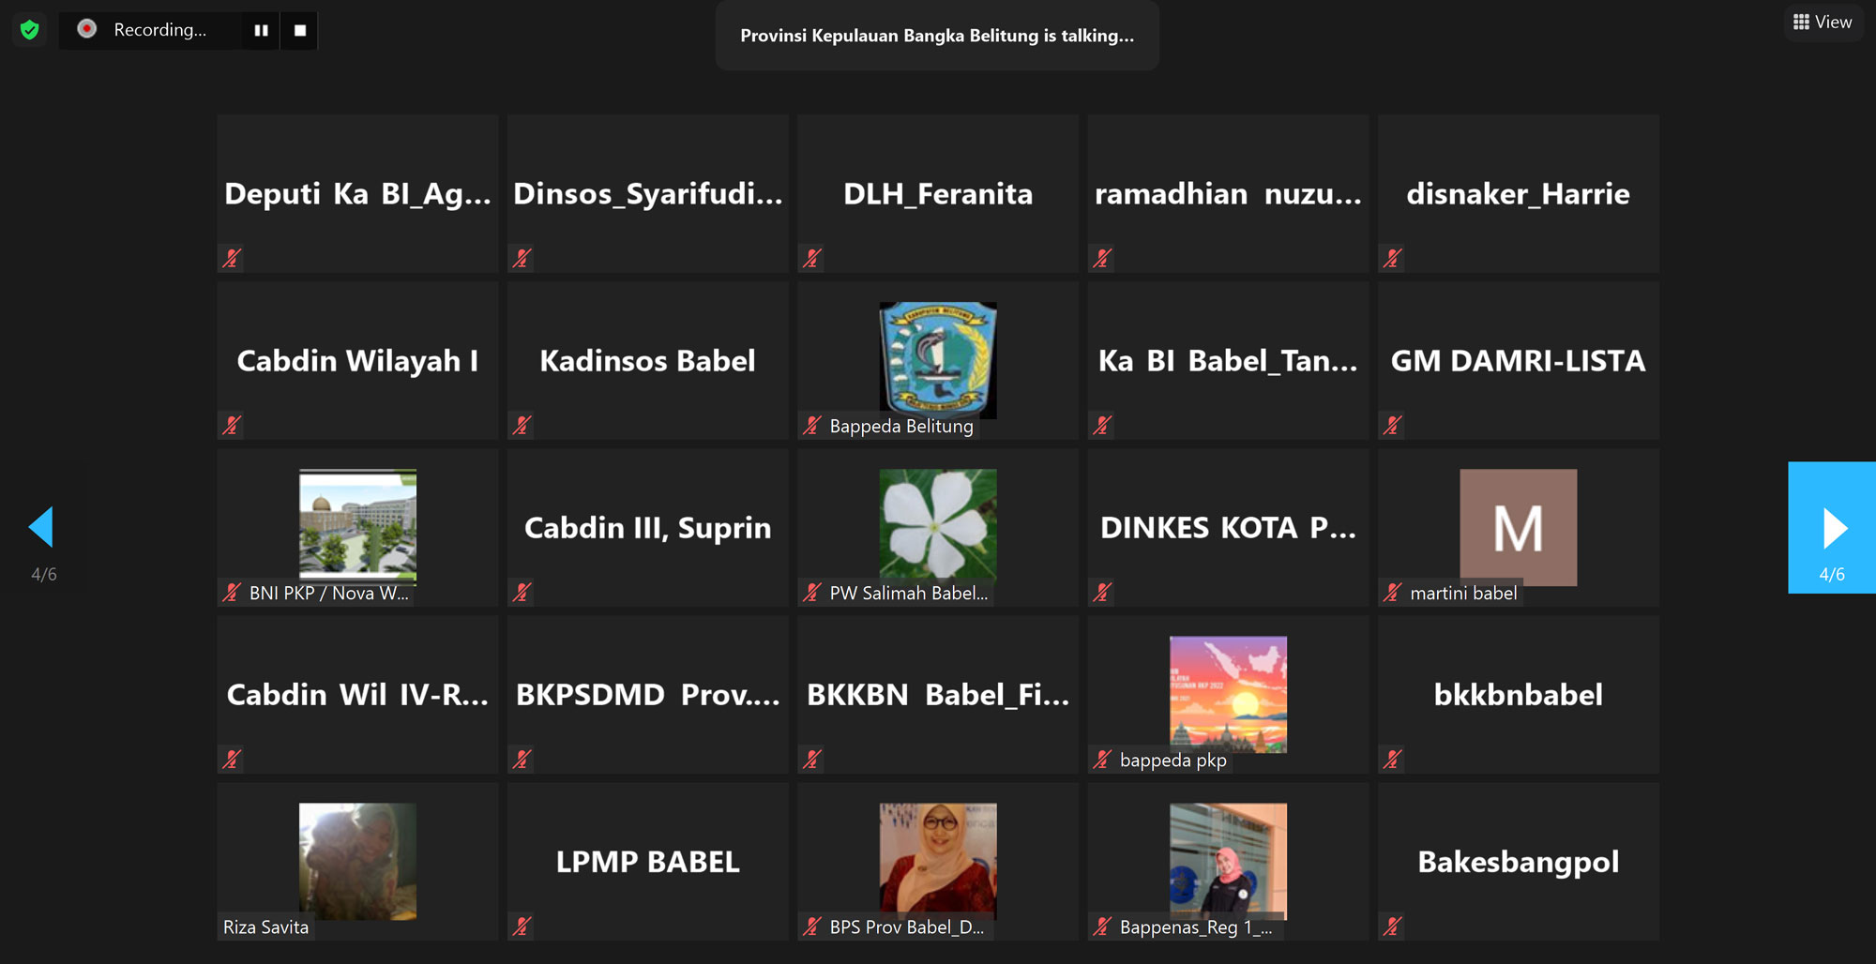Pause the recording
This screenshot has width=1876, height=964.
tap(261, 30)
